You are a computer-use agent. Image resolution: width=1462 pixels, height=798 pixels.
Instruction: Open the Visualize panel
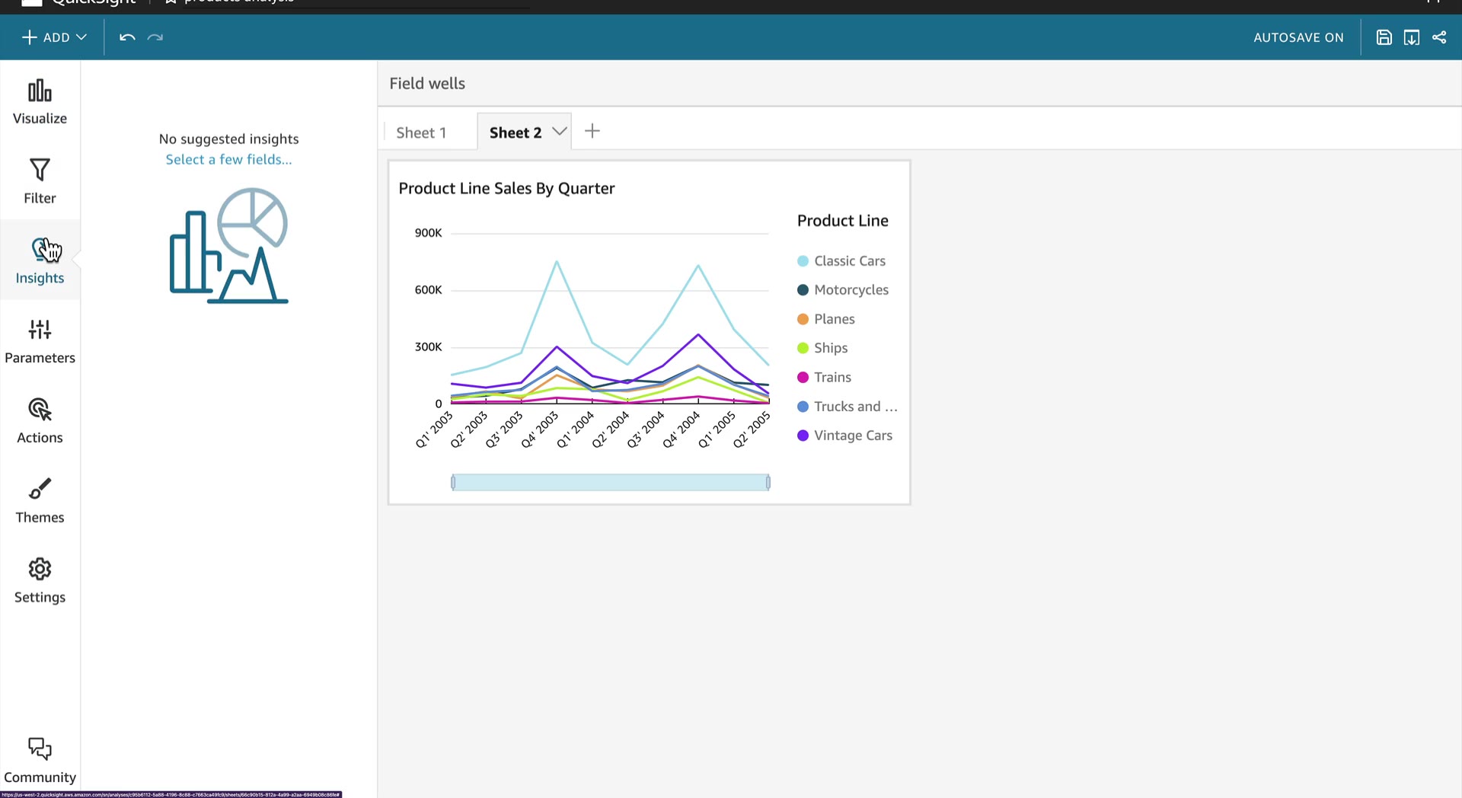coord(40,102)
